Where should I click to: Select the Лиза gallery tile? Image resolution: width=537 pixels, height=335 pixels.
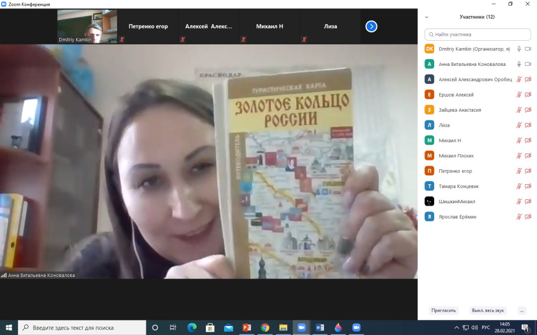[x=331, y=26]
